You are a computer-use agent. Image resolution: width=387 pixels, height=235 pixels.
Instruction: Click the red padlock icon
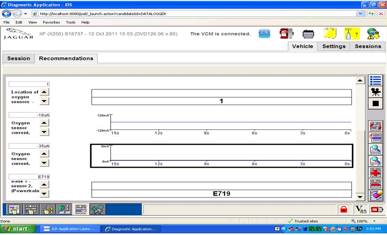[x=344, y=209]
